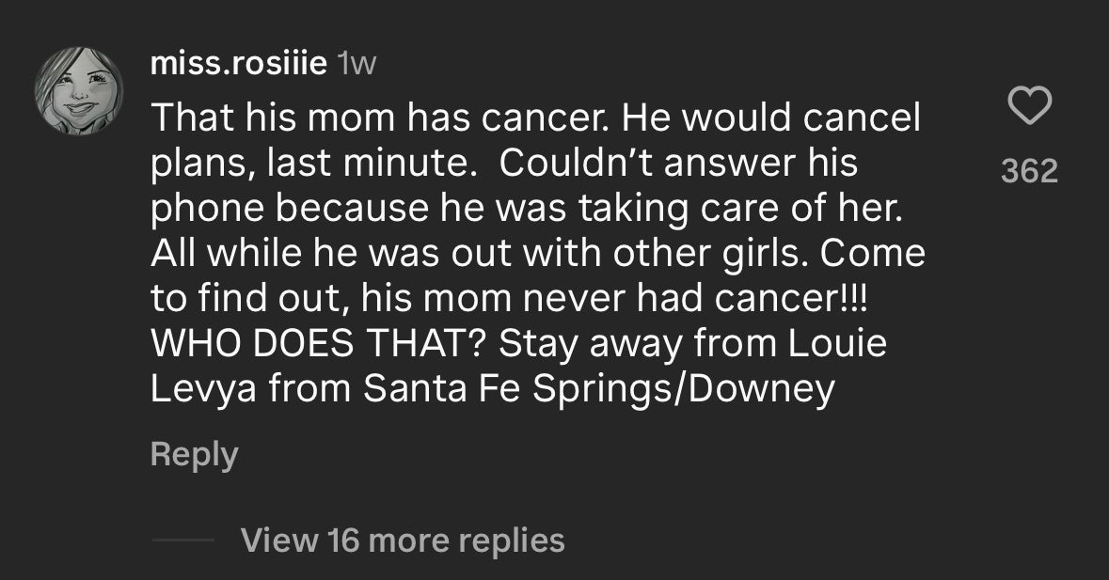This screenshot has width=1109, height=580.
Task: Like the comment with the heart icon
Action: click(x=1029, y=106)
